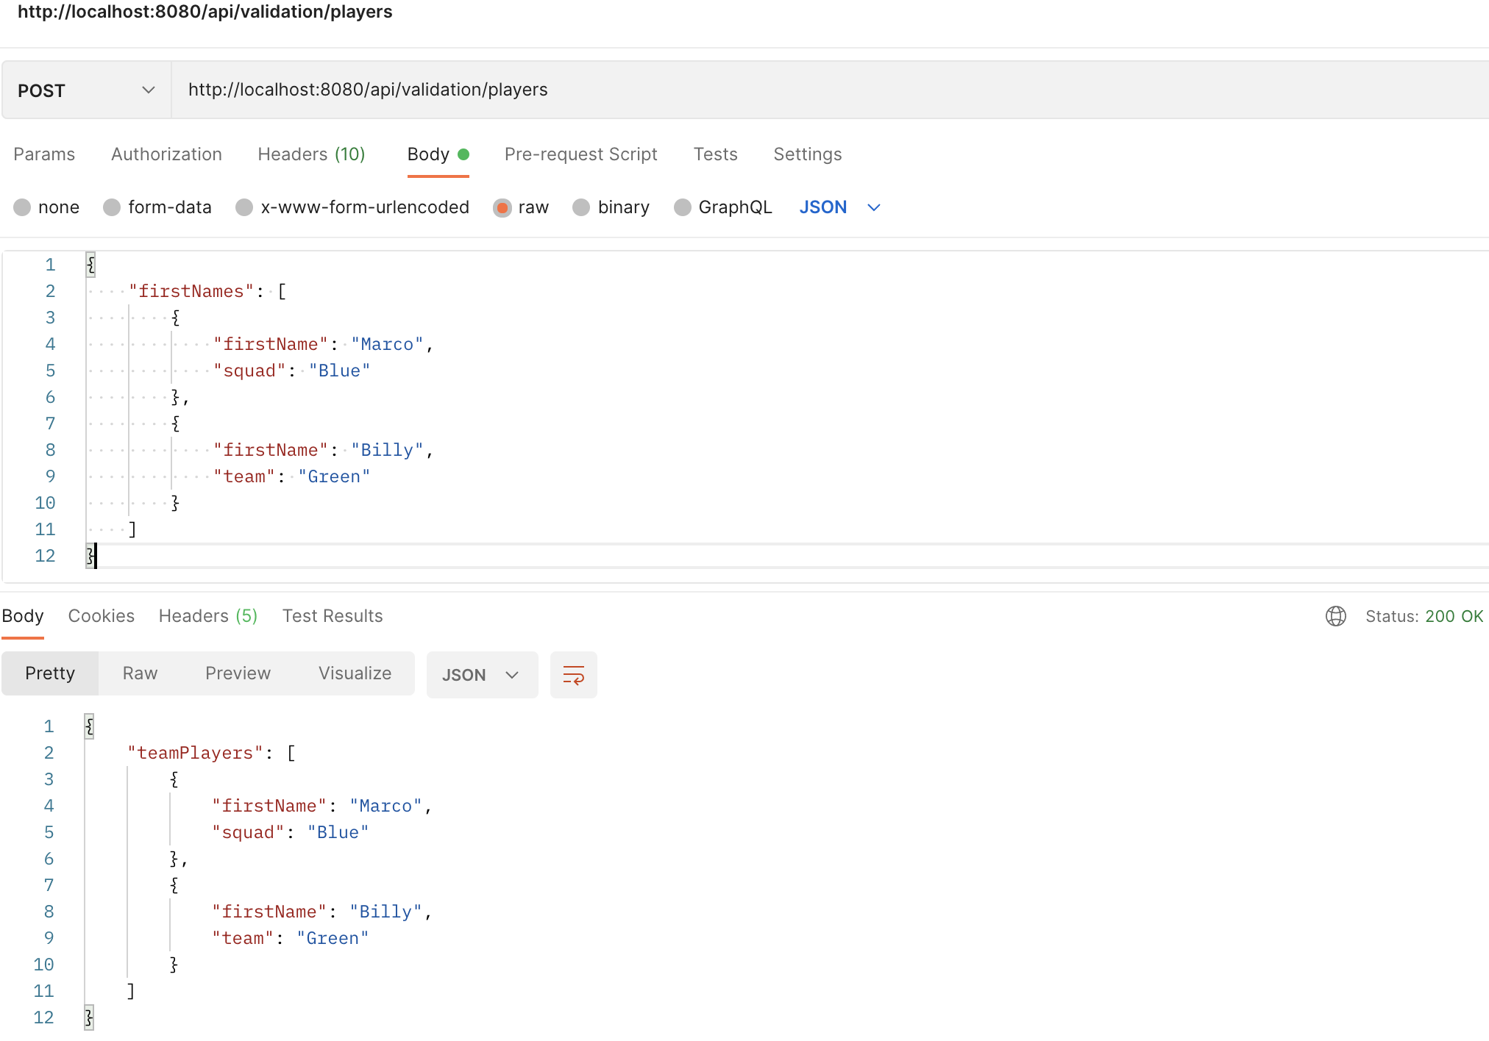Open the response Cookies tab
This screenshot has height=1041, width=1489.
(101, 616)
